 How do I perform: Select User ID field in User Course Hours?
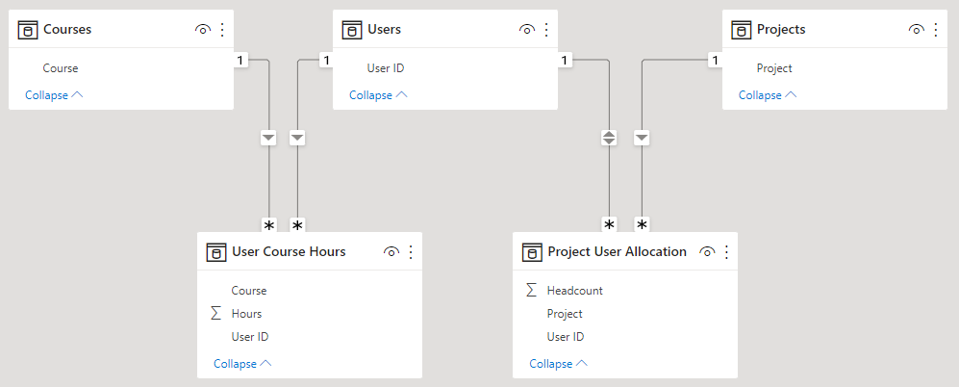[x=249, y=337]
